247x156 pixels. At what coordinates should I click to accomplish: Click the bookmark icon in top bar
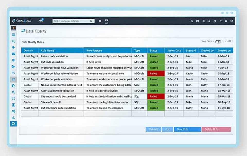(100, 21)
